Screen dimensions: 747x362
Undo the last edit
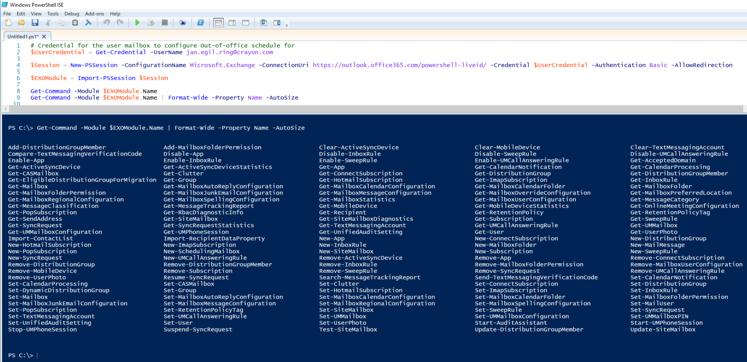click(107, 22)
